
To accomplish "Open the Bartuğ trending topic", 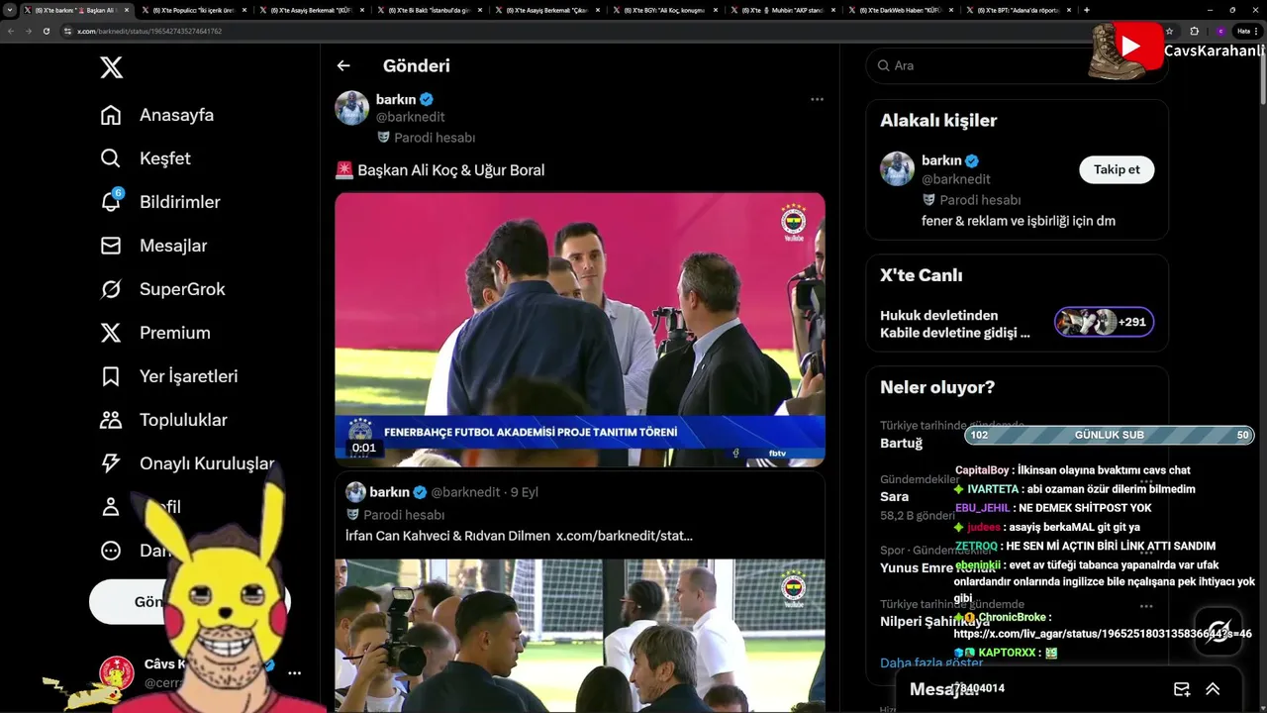I will click(901, 443).
